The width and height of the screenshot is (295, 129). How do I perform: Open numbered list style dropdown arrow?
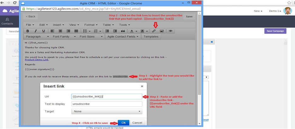100,31
